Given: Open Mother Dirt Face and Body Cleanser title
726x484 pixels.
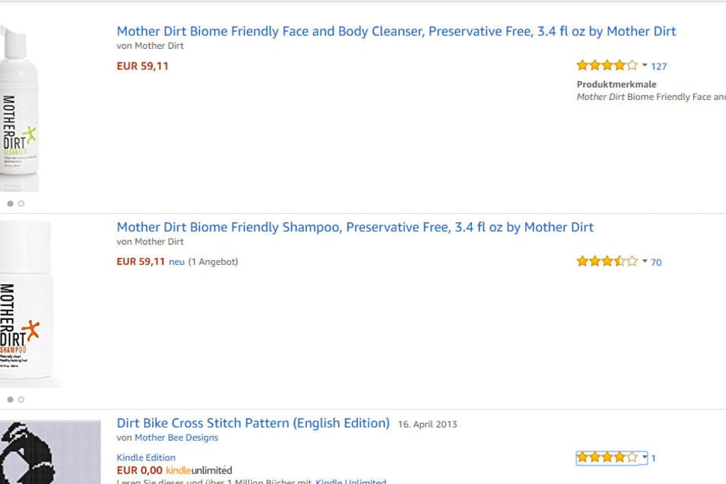Looking at the screenshot, I should pos(396,31).
